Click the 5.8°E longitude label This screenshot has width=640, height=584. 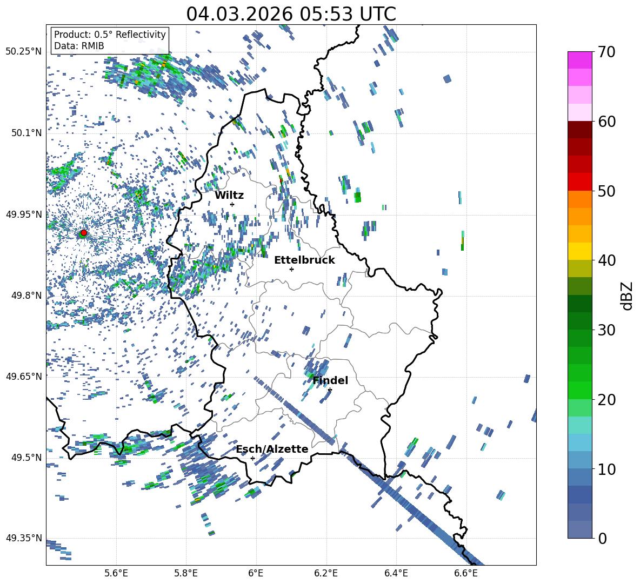186,573
